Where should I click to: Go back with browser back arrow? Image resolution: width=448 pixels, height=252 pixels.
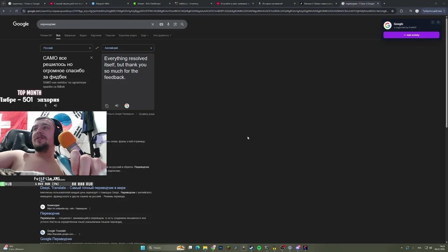[3, 11]
